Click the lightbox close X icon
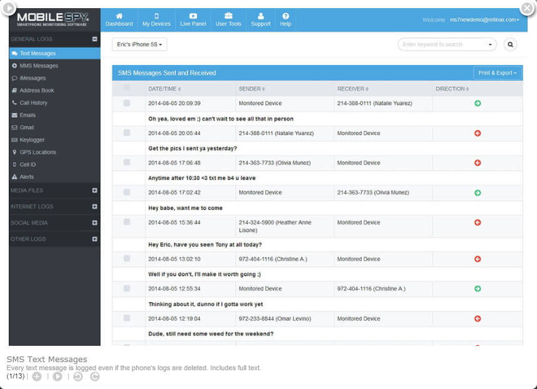This screenshot has height=389, width=537. pyautogui.click(x=527, y=8)
